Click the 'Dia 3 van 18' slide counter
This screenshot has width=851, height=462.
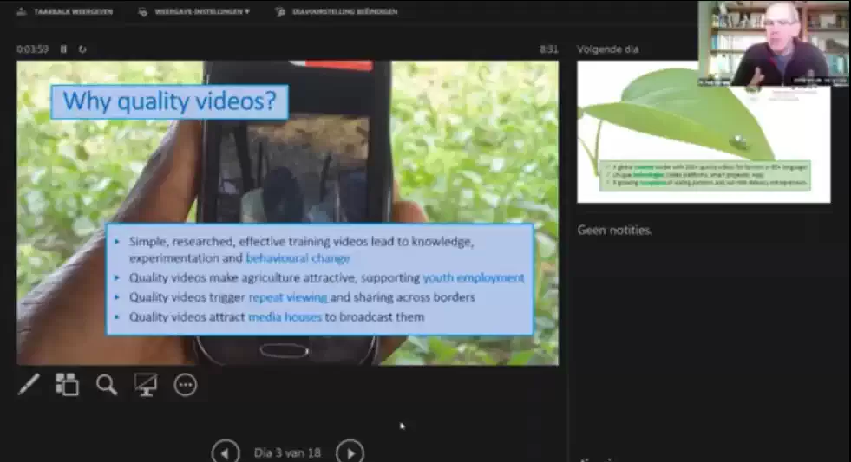click(287, 452)
